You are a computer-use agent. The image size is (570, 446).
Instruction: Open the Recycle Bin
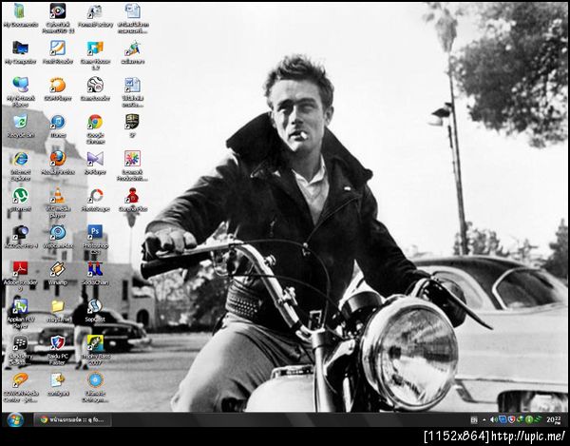pos(20,122)
